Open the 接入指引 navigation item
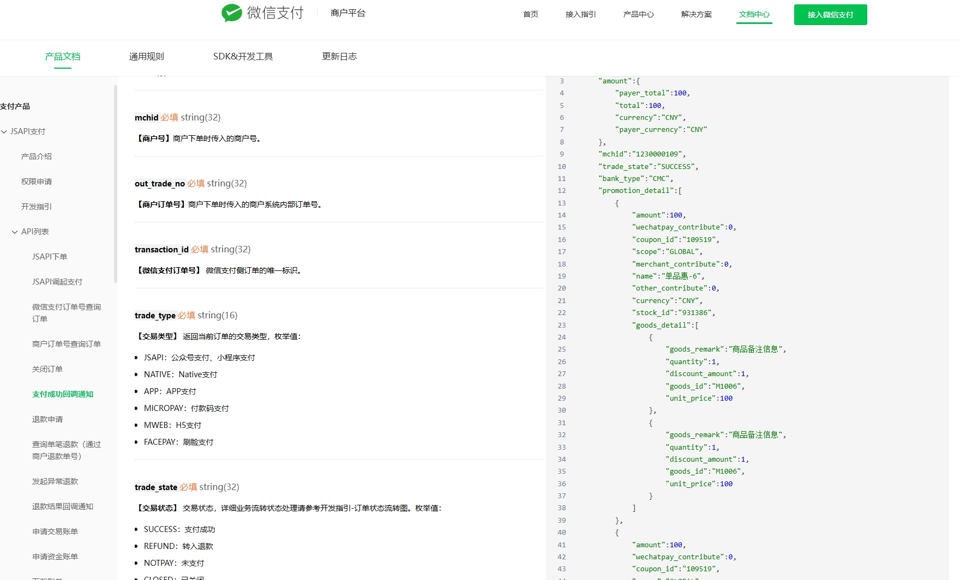 pyautogui.click(x=581, y=14)
